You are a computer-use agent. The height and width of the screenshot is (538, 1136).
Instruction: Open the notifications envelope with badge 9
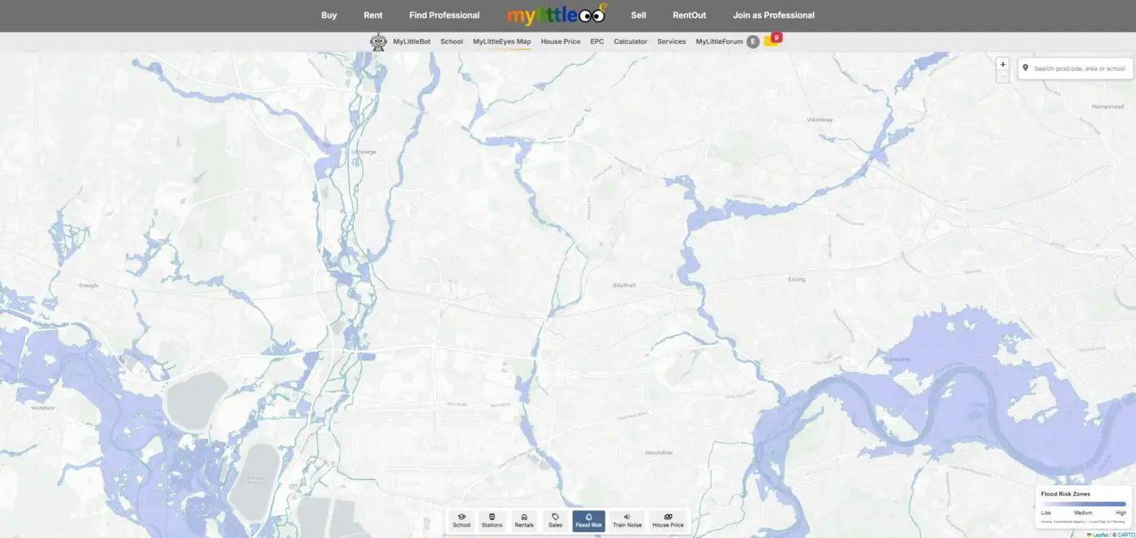[771, 39]
